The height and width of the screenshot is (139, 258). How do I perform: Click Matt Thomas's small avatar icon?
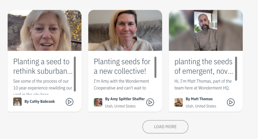(179, 102)
